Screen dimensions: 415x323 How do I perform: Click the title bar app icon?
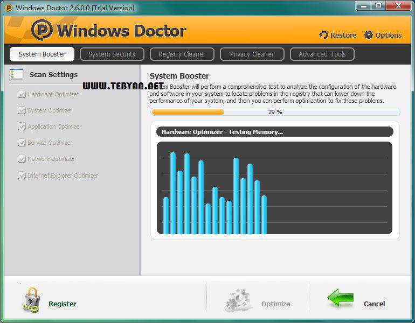point(8,8)
